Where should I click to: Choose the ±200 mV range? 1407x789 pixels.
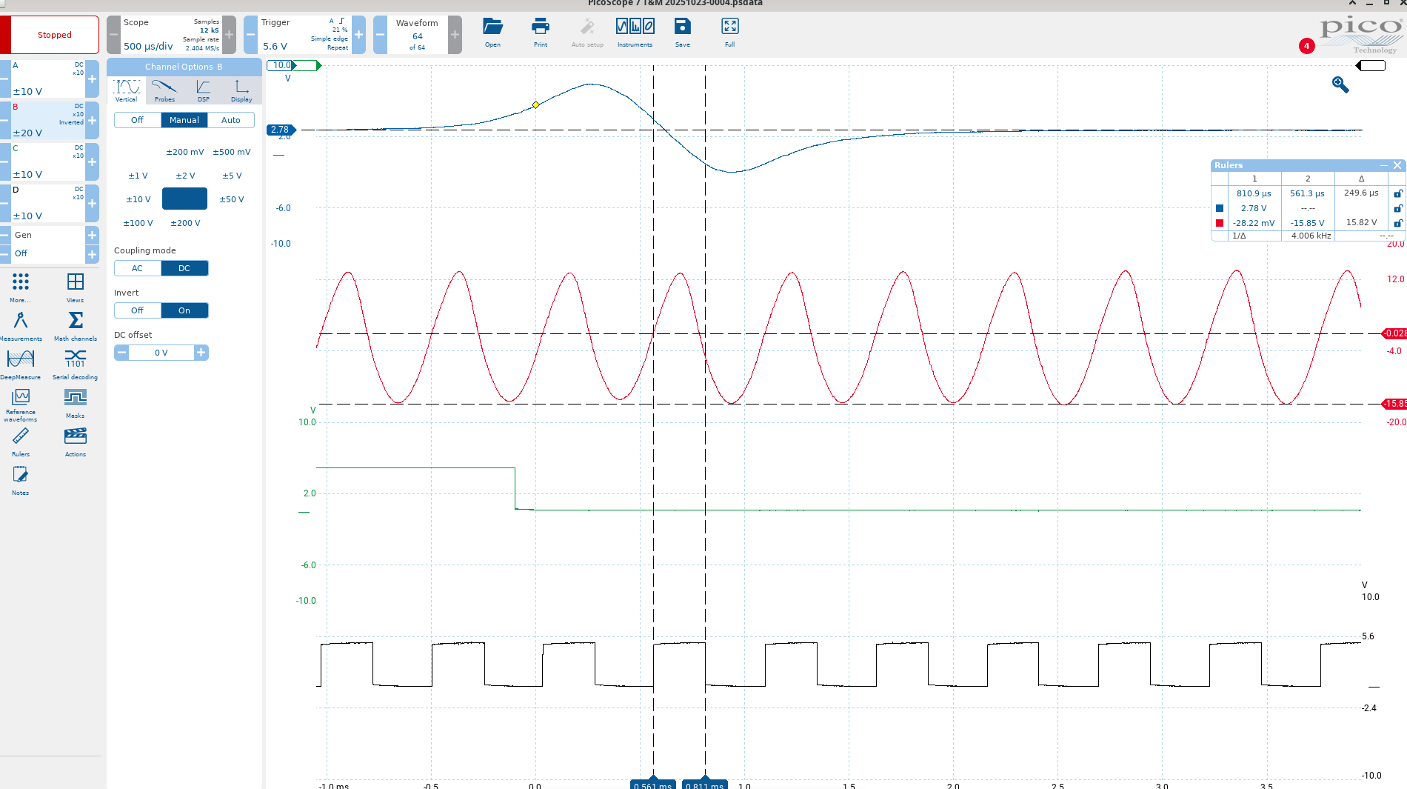point(184,152)
